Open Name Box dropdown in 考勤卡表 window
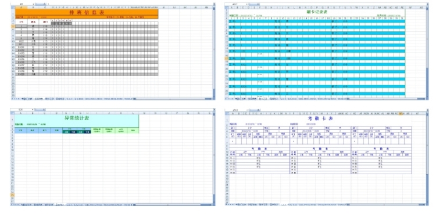Viewport: 436px width, 216px height. coord(248,110)
